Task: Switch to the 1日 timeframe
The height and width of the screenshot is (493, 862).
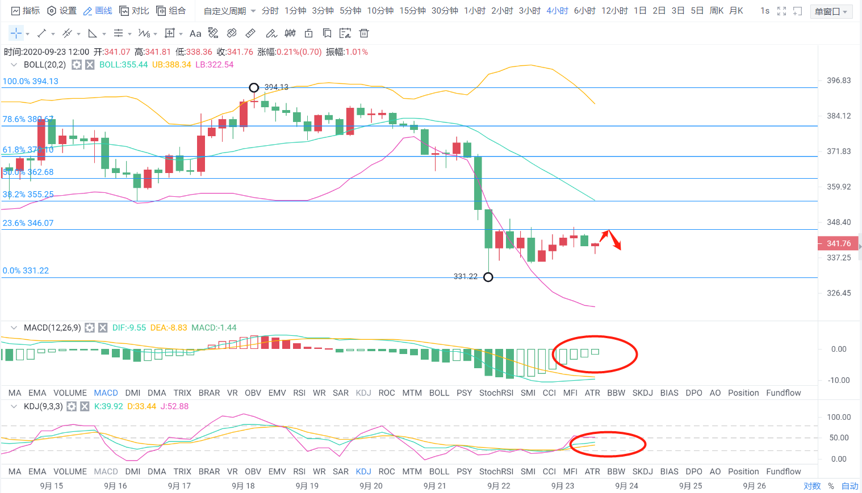Action: tap(640, 11)
